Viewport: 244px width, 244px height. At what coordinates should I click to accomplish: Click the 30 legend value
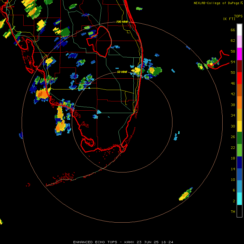pos(233,126)
